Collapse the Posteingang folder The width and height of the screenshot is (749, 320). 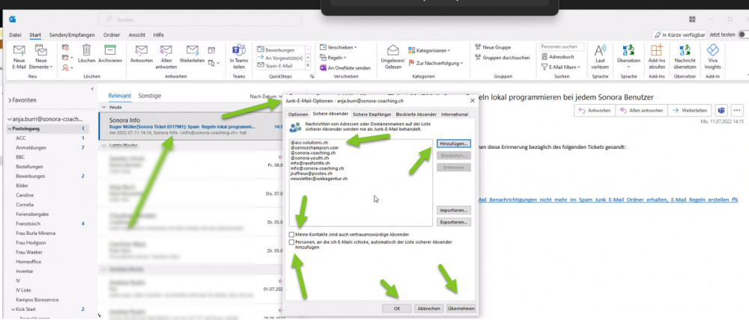(x=10, y=129)
